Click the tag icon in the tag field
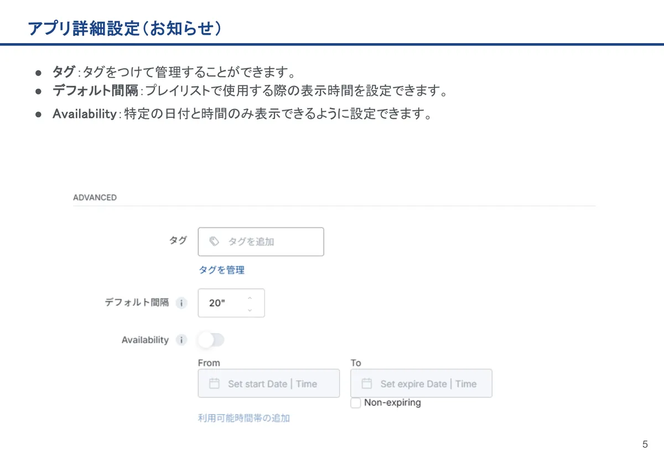The height and width of the screenshot is (470, 664). (x=214, y=241)
